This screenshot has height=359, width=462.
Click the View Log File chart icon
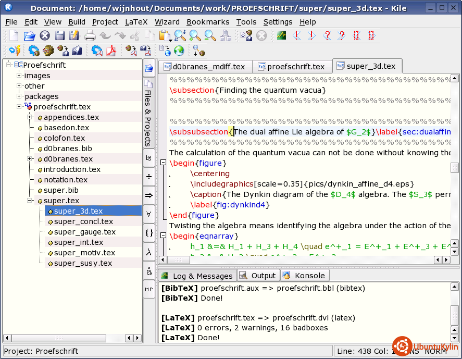click(x=281, y=35)
